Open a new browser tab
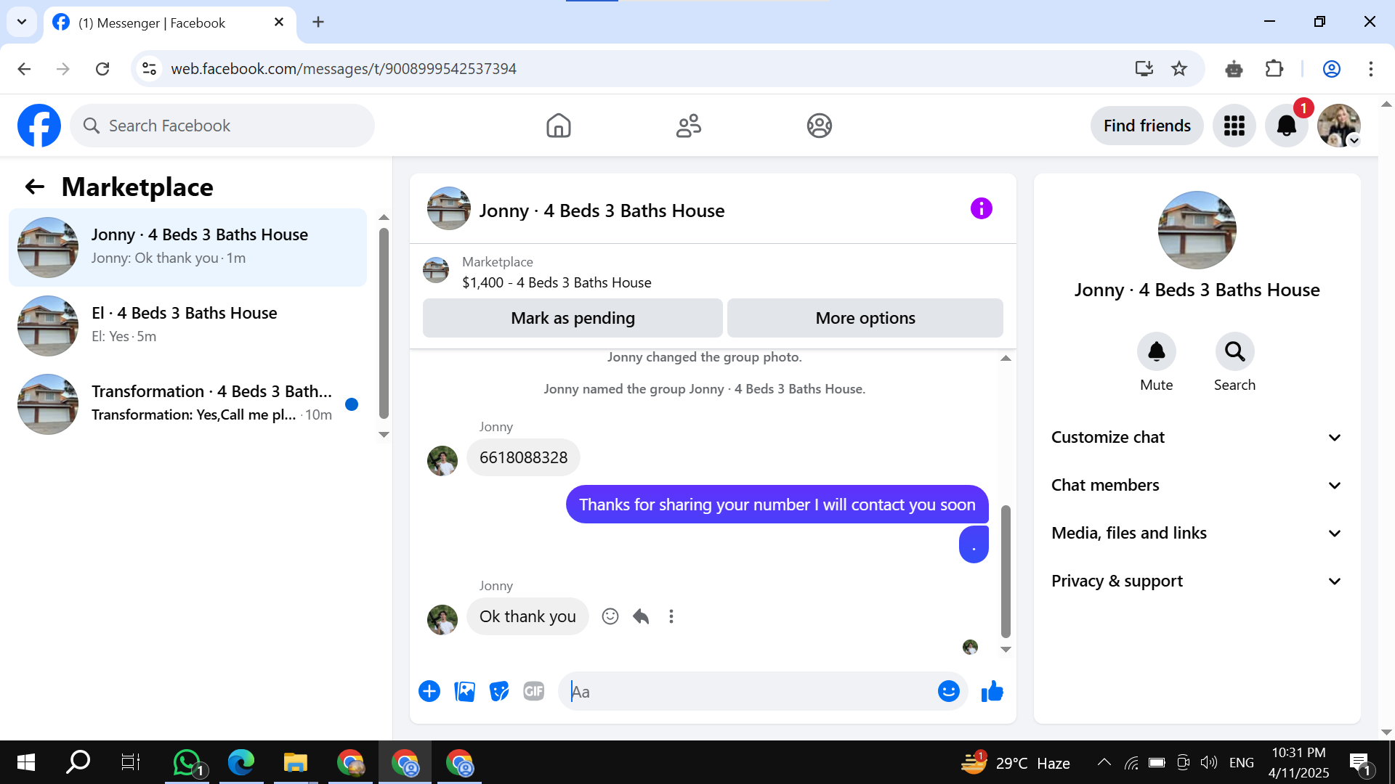1395x784 pixels. pyautogui.click(x=318, y=22)
